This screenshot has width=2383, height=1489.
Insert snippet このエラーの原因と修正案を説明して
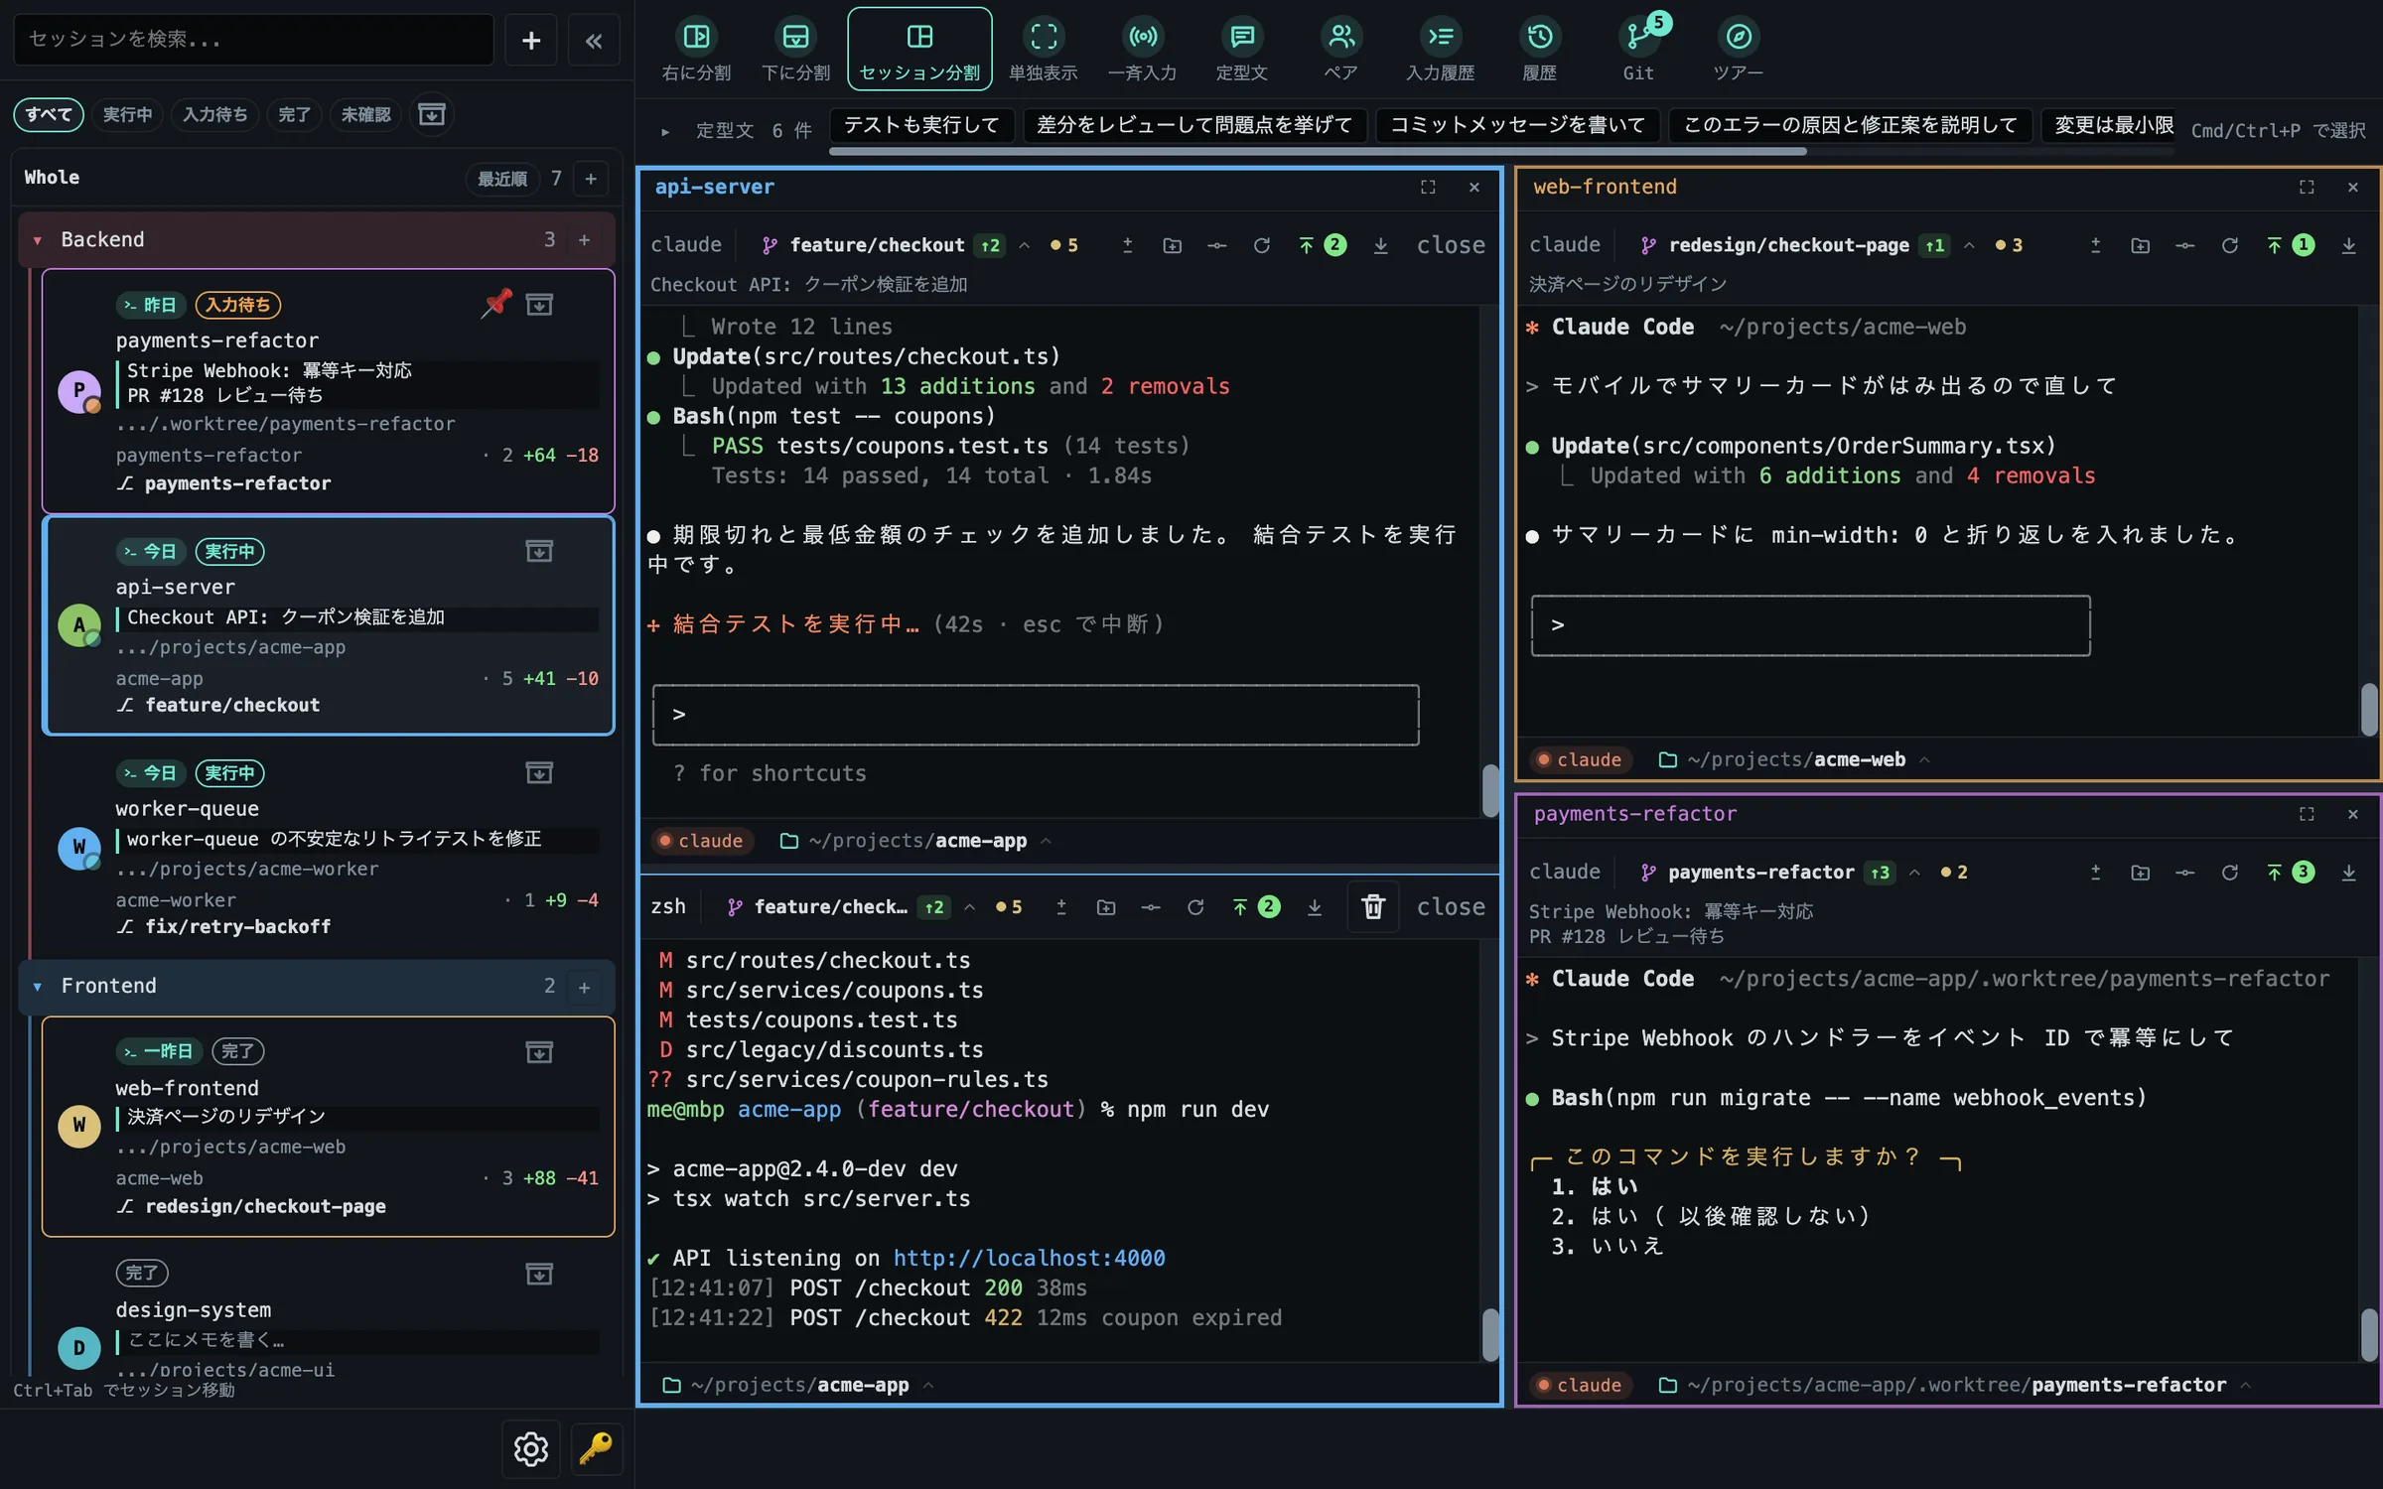pyautogui.click(x=1851, y=125)
